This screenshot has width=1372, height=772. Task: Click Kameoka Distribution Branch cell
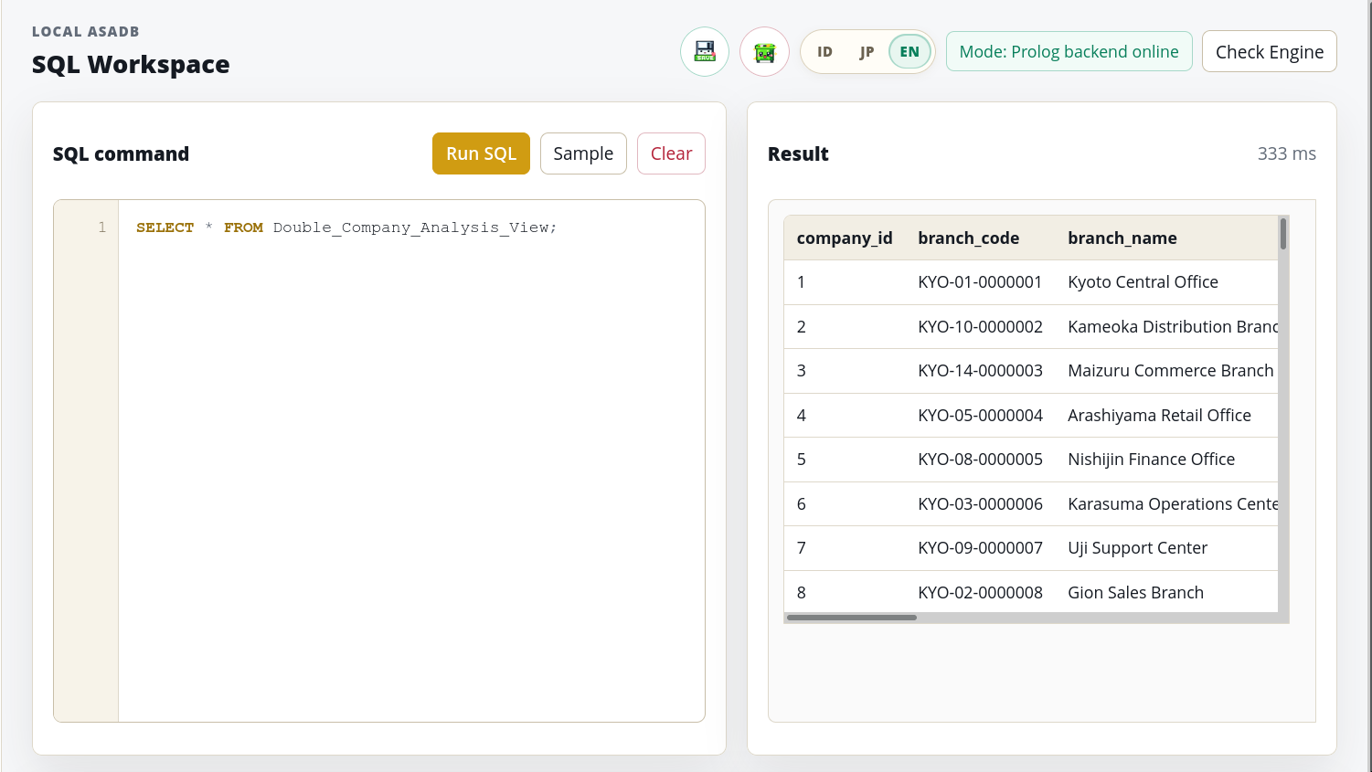click(1166, 327)
